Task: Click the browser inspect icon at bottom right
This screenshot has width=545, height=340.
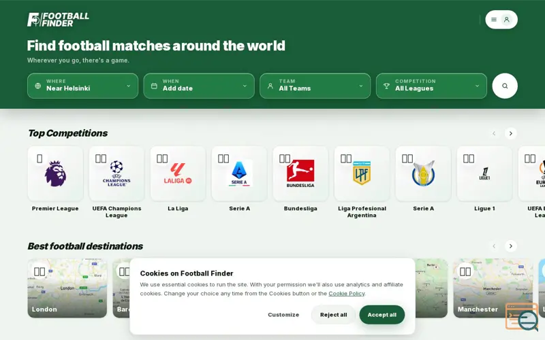Action: 522,317
